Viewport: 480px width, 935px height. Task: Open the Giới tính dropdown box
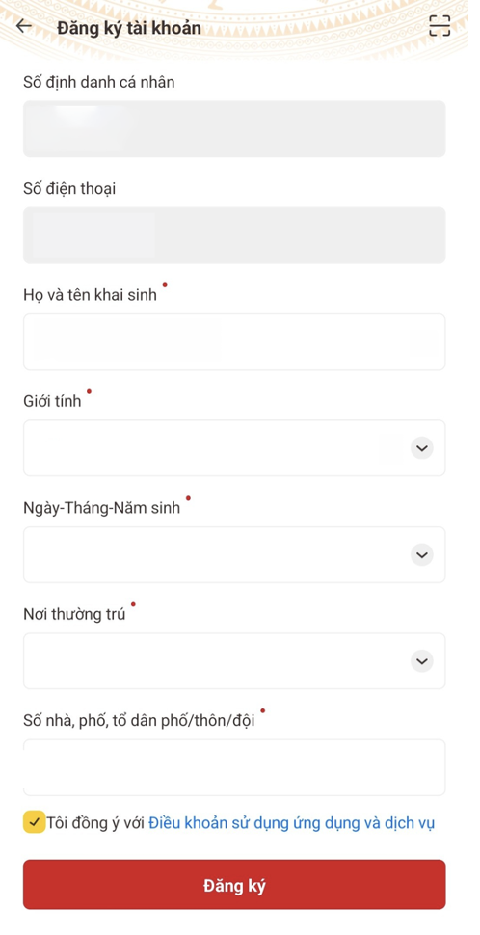(x=234, y=448)
